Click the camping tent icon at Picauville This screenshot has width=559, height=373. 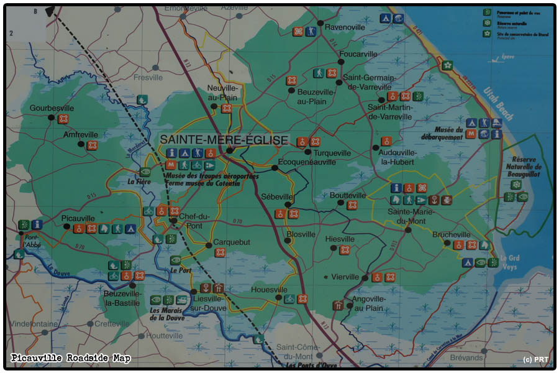click(130, 229)
